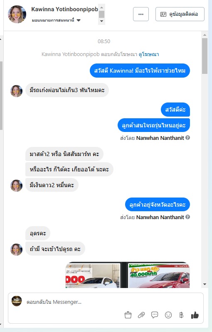Open saved replies speech bubble icon

point(155,315)
